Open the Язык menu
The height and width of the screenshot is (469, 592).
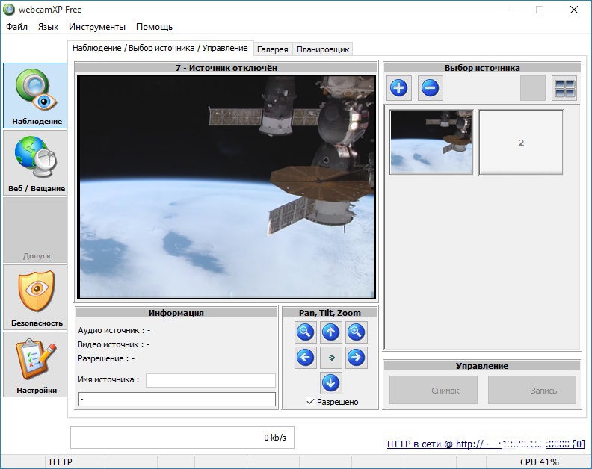(48, 27)
